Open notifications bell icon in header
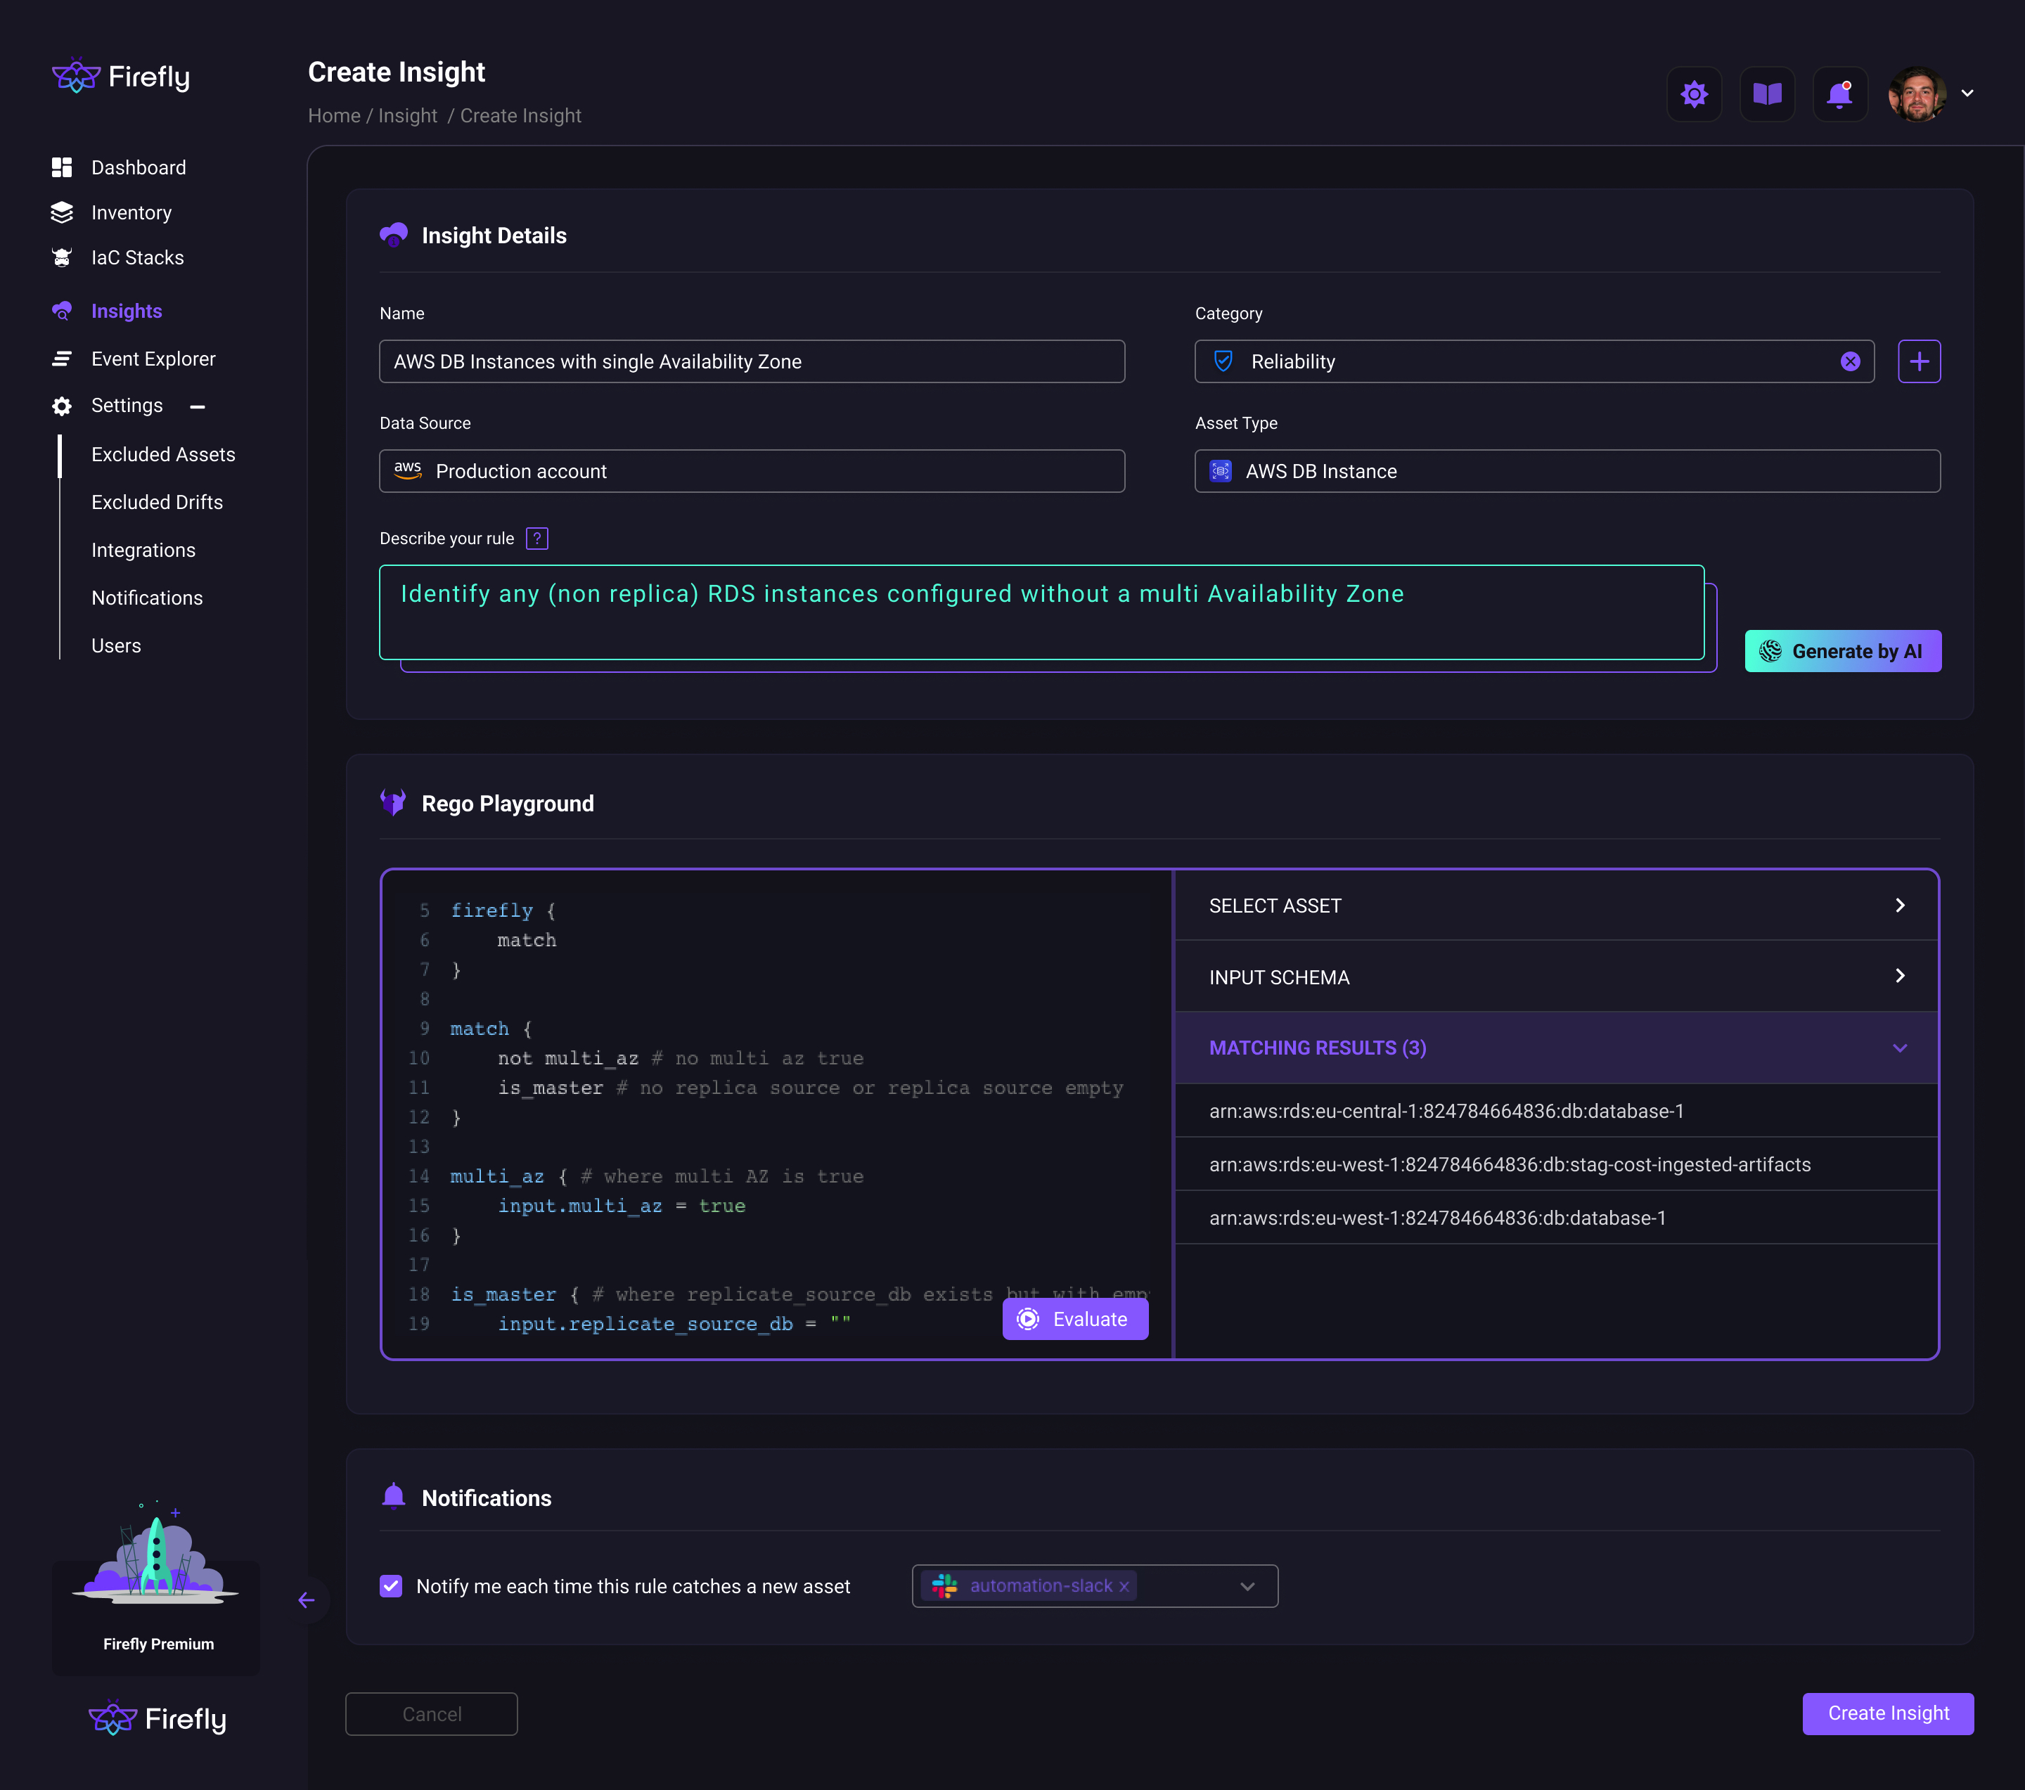 pos(1839,94)
